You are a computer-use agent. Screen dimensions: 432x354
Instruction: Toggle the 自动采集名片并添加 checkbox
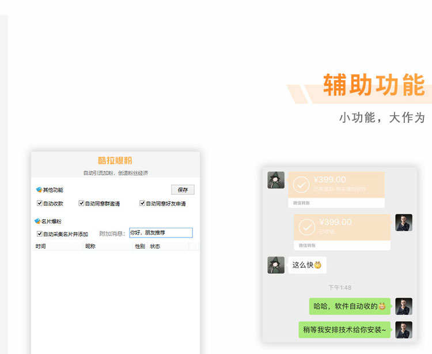click(39, 234)
